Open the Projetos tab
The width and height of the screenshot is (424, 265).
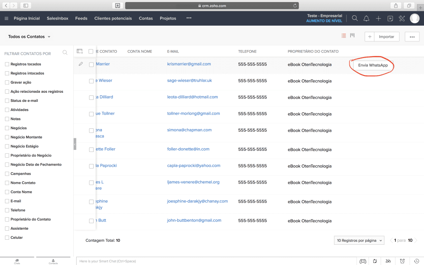168,18
